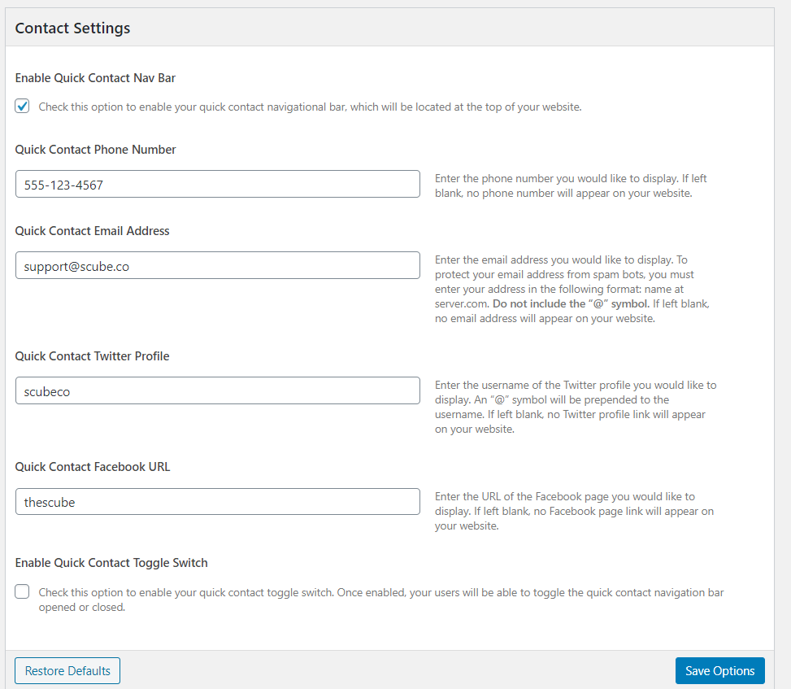Click the 'Enable Quick Contact Nav Bar' label
The width and height of the screenshot is (791, 689).
pos(95,78)
